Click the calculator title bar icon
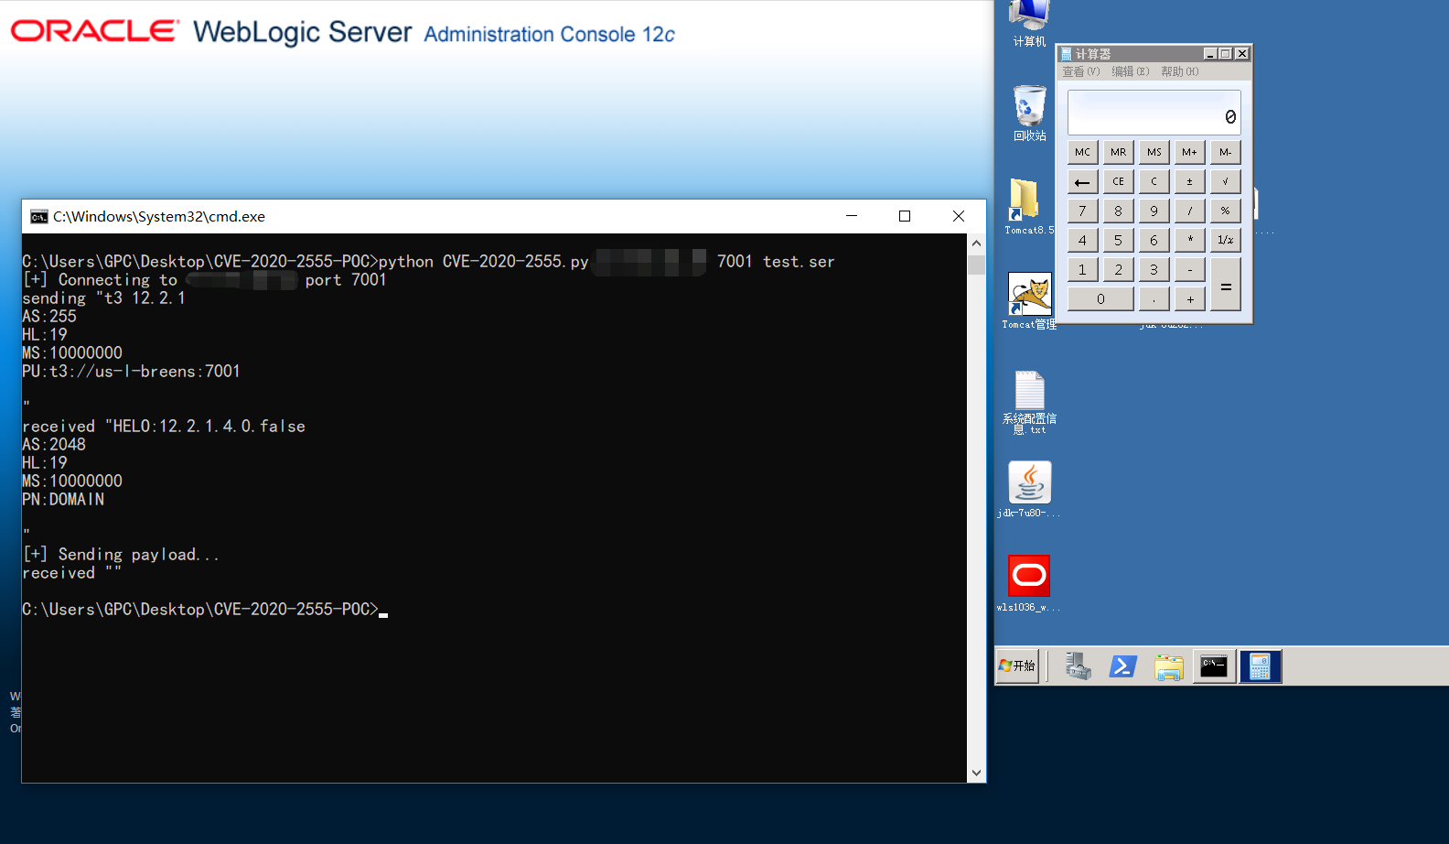Screen dimensions: 1449x844 [1066, 54]
